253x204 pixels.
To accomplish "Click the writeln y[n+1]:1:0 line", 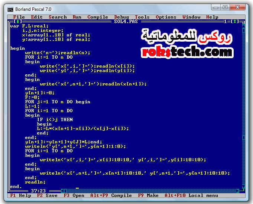I will click(75, 146).
